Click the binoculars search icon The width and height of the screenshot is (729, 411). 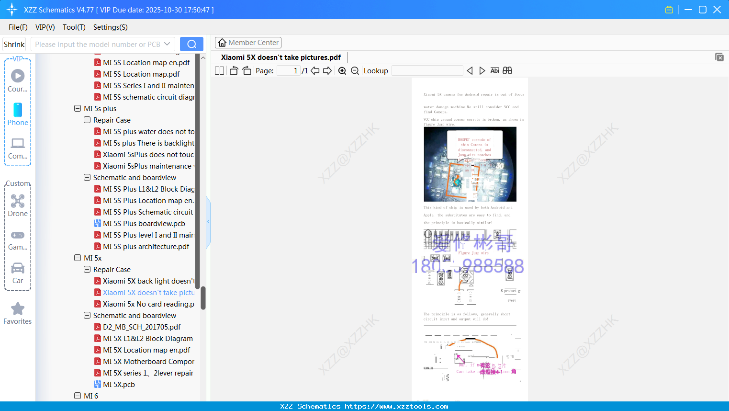[507, 71]
